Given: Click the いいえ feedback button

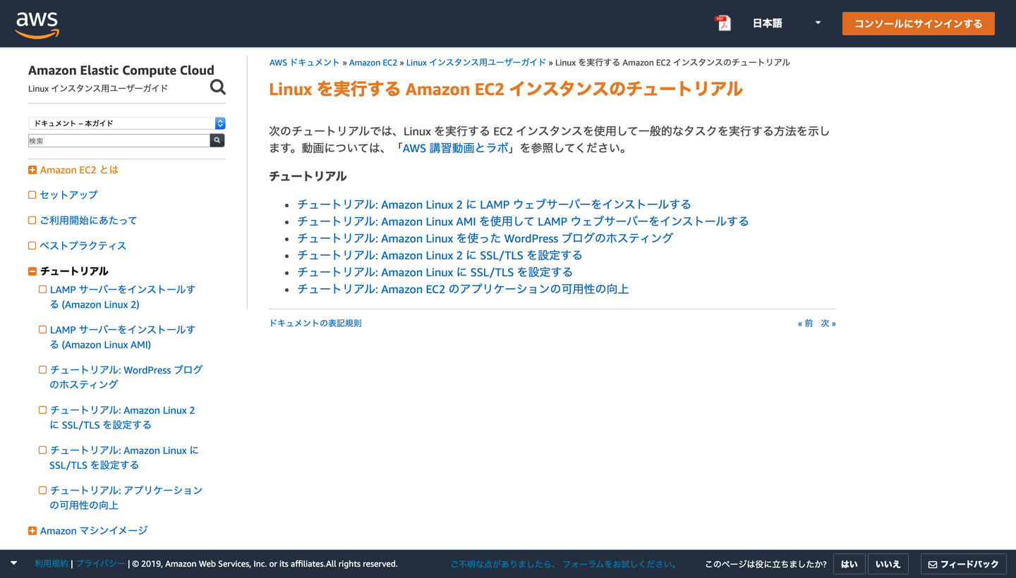Looking at the screenshot, I should 888,564.
